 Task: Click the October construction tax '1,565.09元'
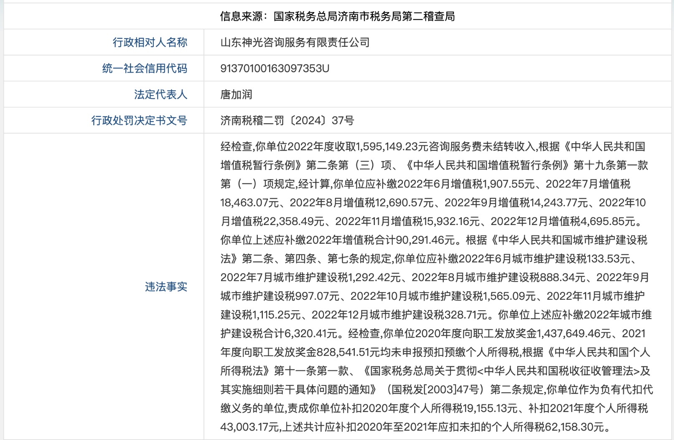[509, 296]
